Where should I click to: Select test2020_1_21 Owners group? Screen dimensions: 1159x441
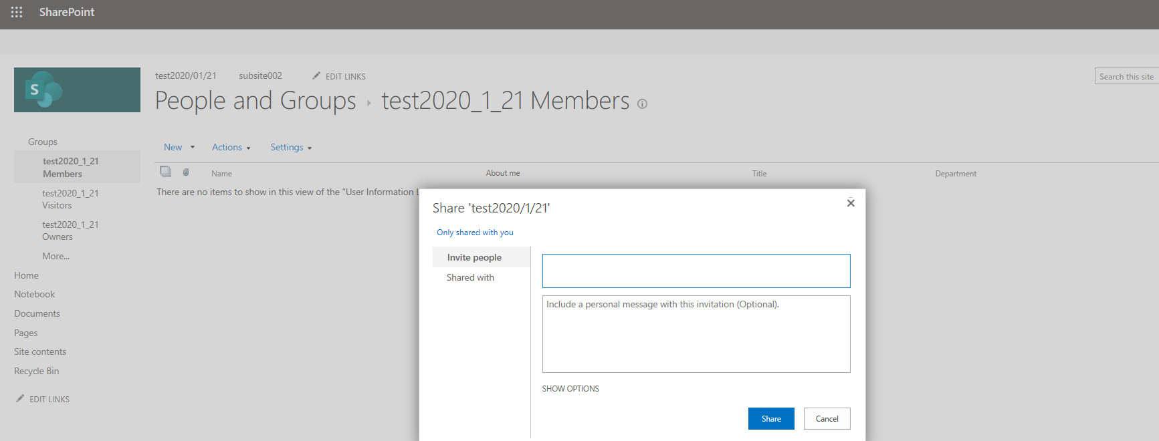pyautogui.click(x=70, y=231)
